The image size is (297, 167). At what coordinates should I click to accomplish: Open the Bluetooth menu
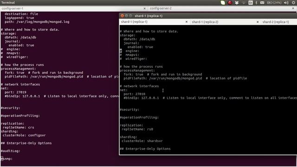point(256,3)
